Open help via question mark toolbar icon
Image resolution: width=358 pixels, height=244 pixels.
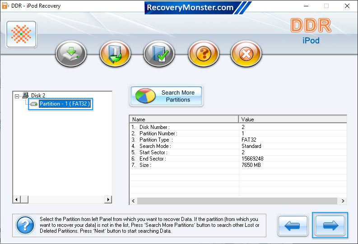(x=204, y=54)
